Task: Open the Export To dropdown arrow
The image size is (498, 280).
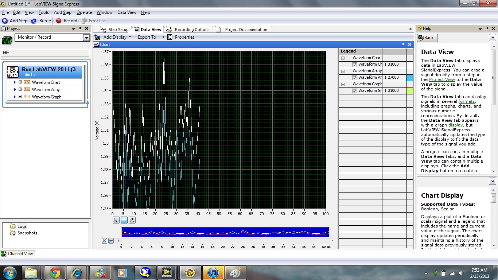Action: [163, 37]
